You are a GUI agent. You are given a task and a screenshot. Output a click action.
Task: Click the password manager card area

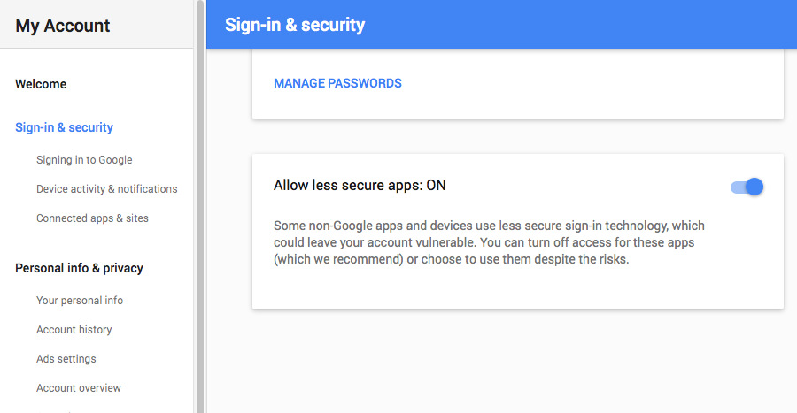[x=518, y=84]
